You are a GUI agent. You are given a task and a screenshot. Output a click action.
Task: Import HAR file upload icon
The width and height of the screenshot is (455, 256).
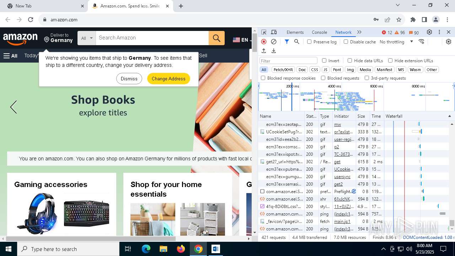click(264, 51)
